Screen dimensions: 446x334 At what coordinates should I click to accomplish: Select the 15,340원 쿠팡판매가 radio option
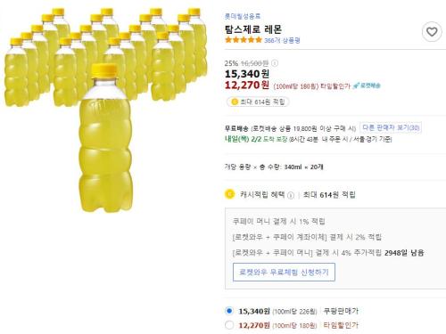(229, 311)
